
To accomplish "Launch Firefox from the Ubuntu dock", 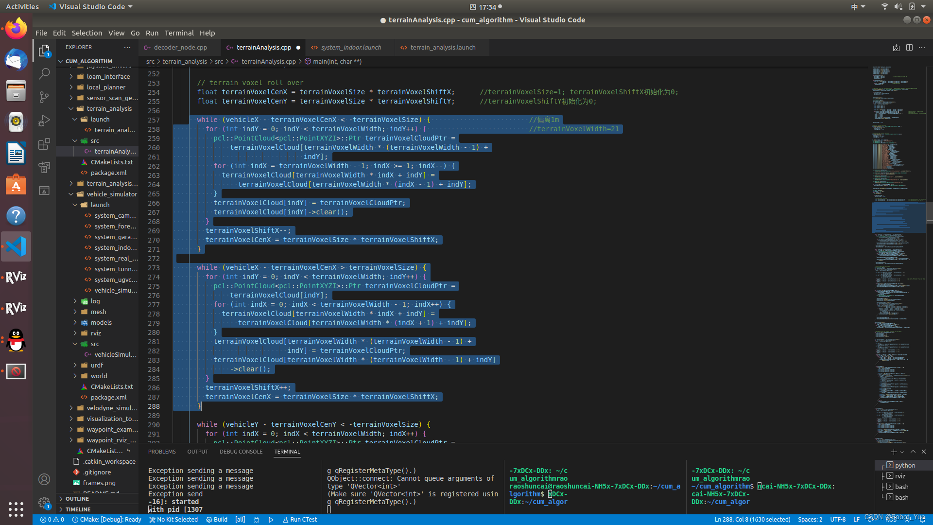I will tap(16, 29).
